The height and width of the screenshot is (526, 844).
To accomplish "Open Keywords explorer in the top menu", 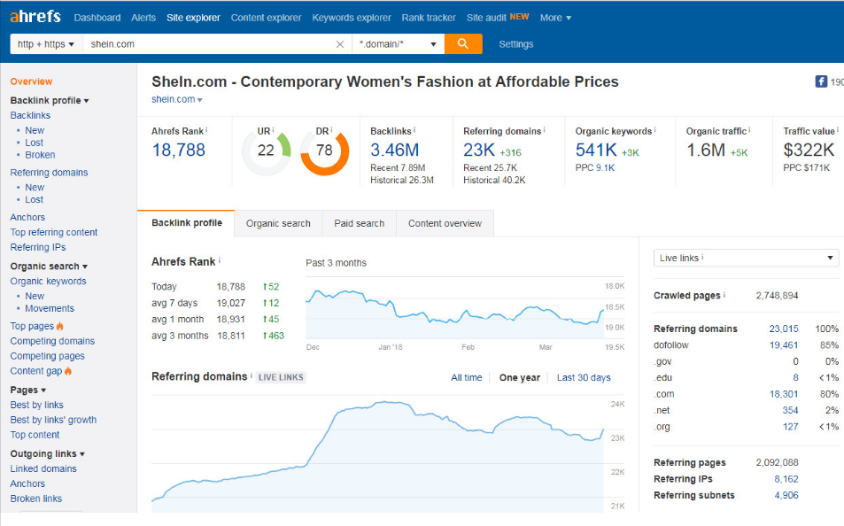I will [351, 18].
